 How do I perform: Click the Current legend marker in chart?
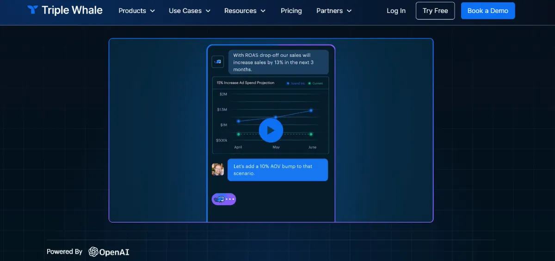point(309,83)
